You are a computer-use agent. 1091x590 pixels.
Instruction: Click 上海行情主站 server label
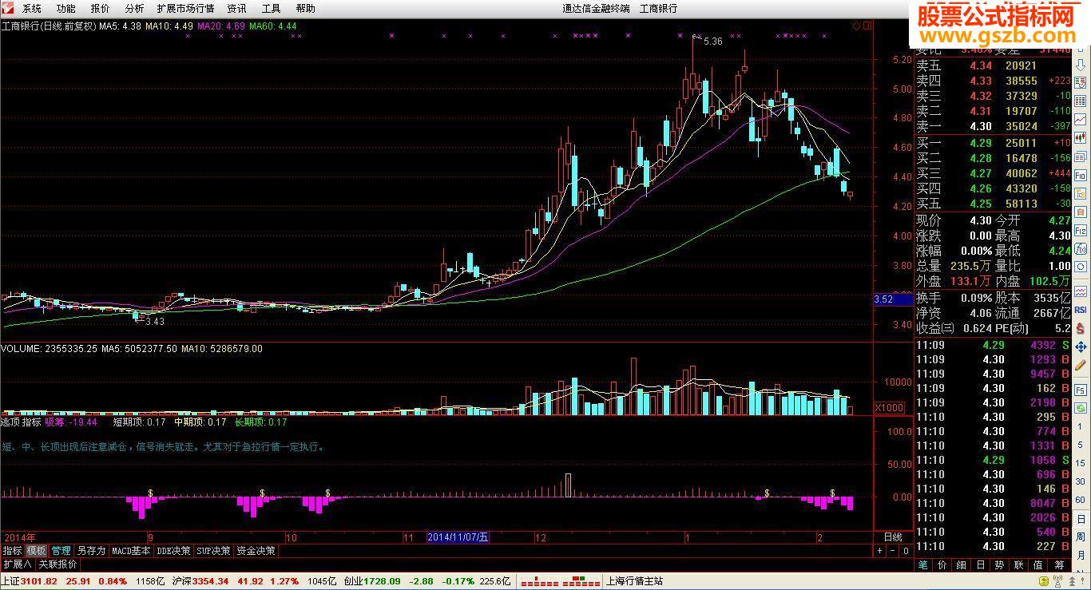click(635, 581)
